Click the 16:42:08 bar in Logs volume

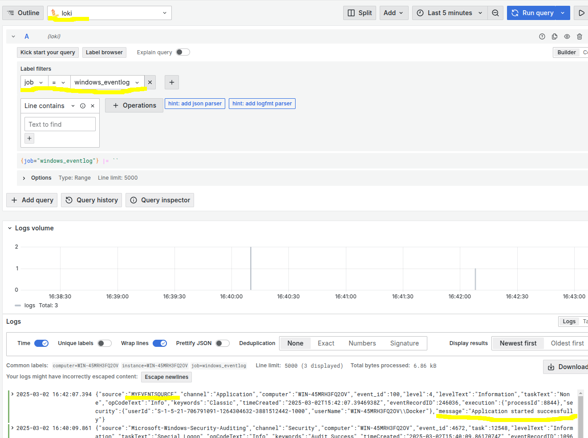475,279
